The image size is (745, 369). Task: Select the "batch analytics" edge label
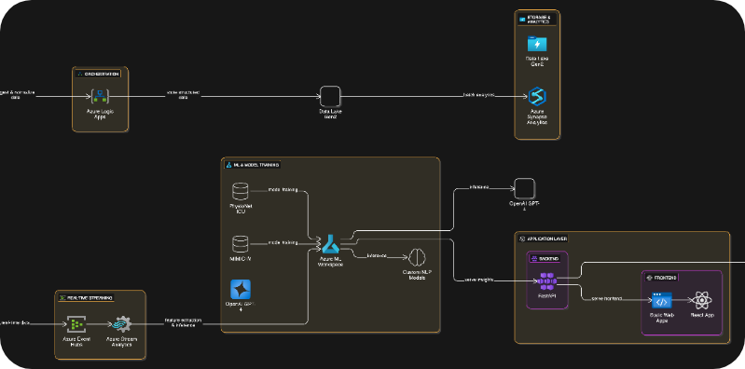[479, 95]
